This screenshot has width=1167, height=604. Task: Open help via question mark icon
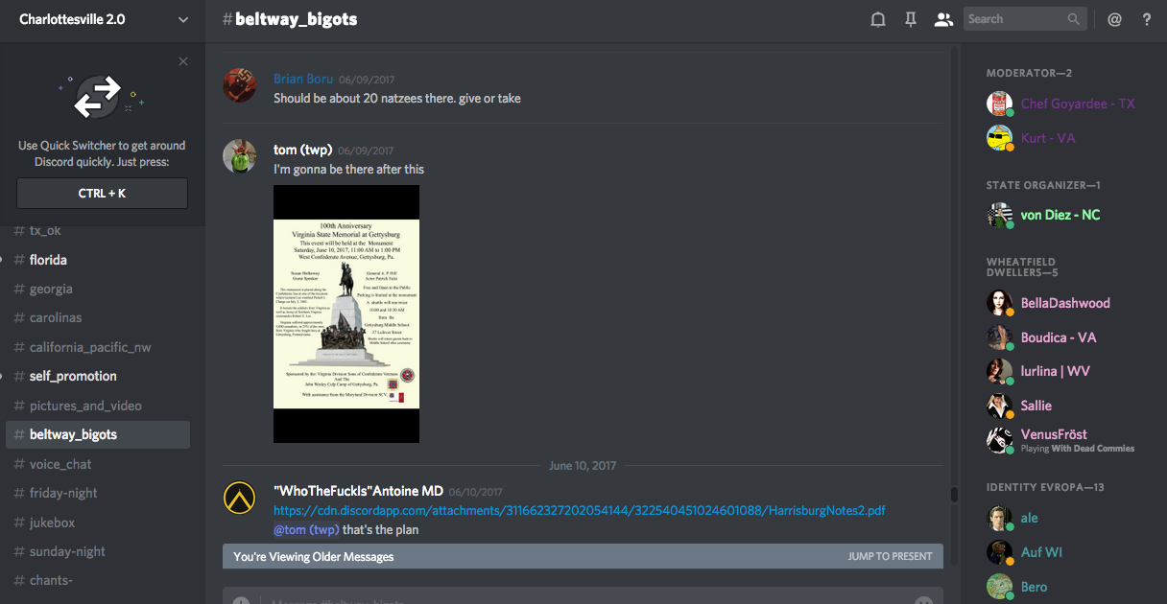pyautogui.click(x=1147, y=19)
